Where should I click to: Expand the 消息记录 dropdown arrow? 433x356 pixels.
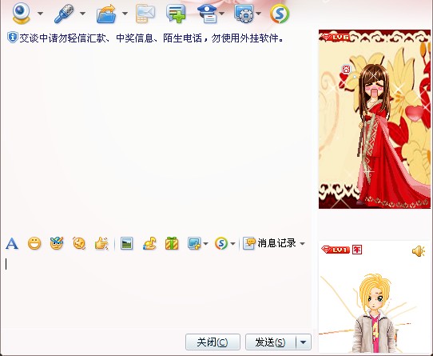303,244
